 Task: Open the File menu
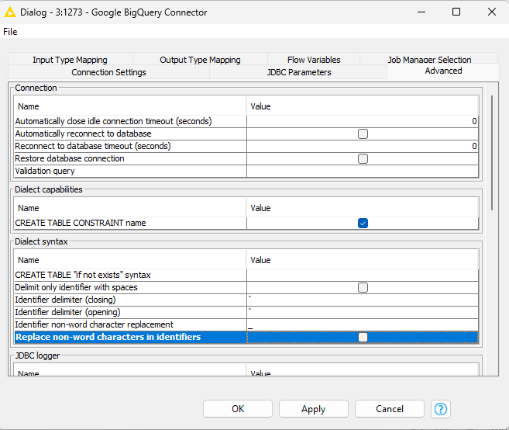10,32
